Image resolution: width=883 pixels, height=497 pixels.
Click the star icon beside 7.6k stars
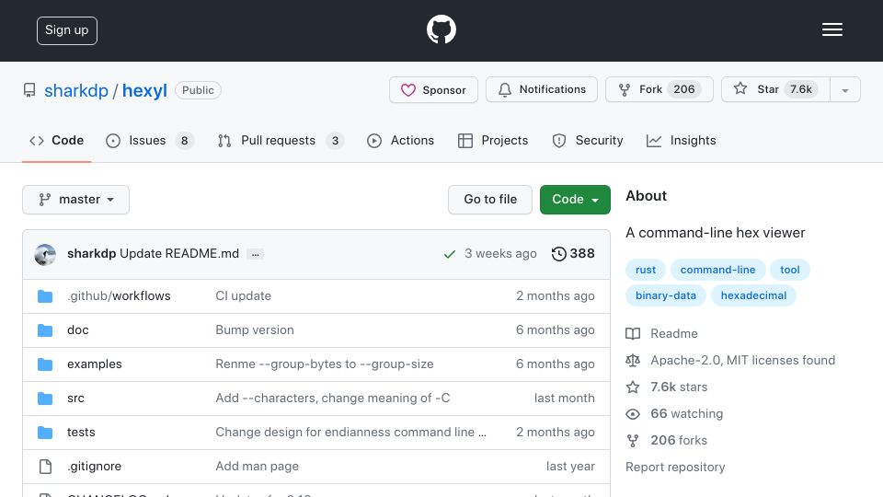(x=633, y=387)
